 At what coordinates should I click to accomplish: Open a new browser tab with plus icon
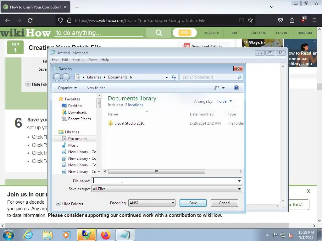pos(77,7)
